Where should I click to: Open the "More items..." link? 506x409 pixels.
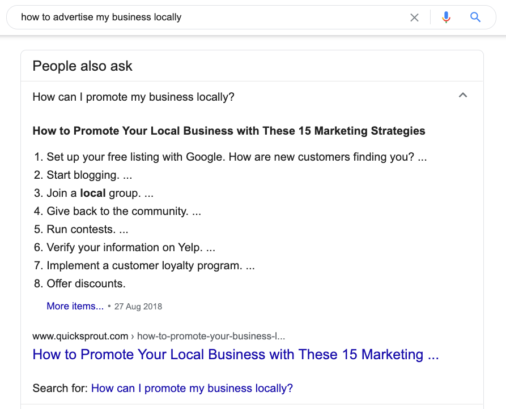point(75,306)
